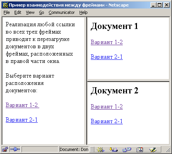
Task: Click the progress bar field in status bar
Action: (40, 149)
